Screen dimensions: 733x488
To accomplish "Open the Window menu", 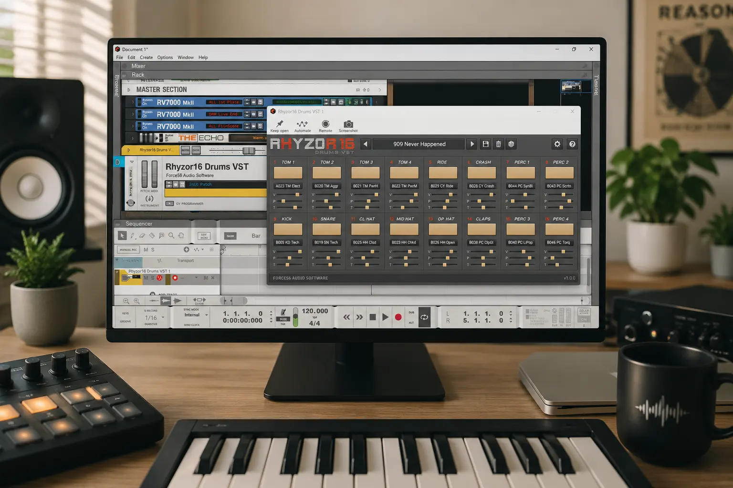I will click(x=186, y=57).
